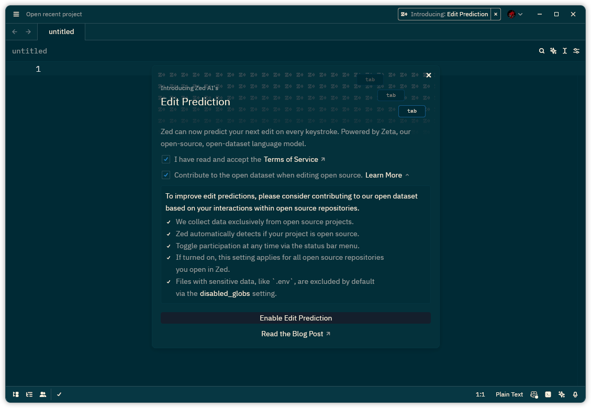Open the outline panel icon
Image resolution: width=591 pixels, height=408 pixels.
[29, 394]
